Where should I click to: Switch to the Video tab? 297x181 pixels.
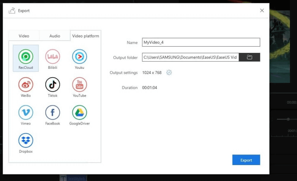(x=24, y=36)
